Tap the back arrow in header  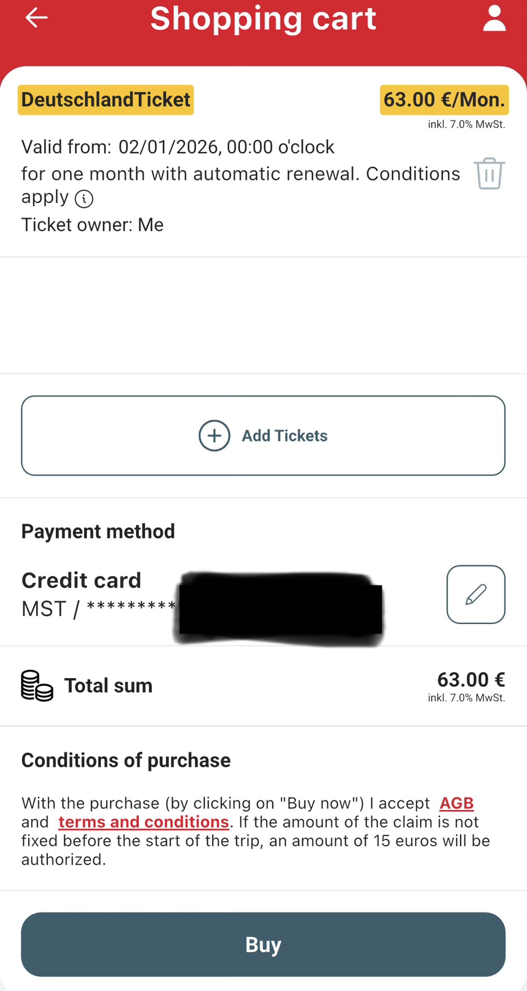click(37, 18)
